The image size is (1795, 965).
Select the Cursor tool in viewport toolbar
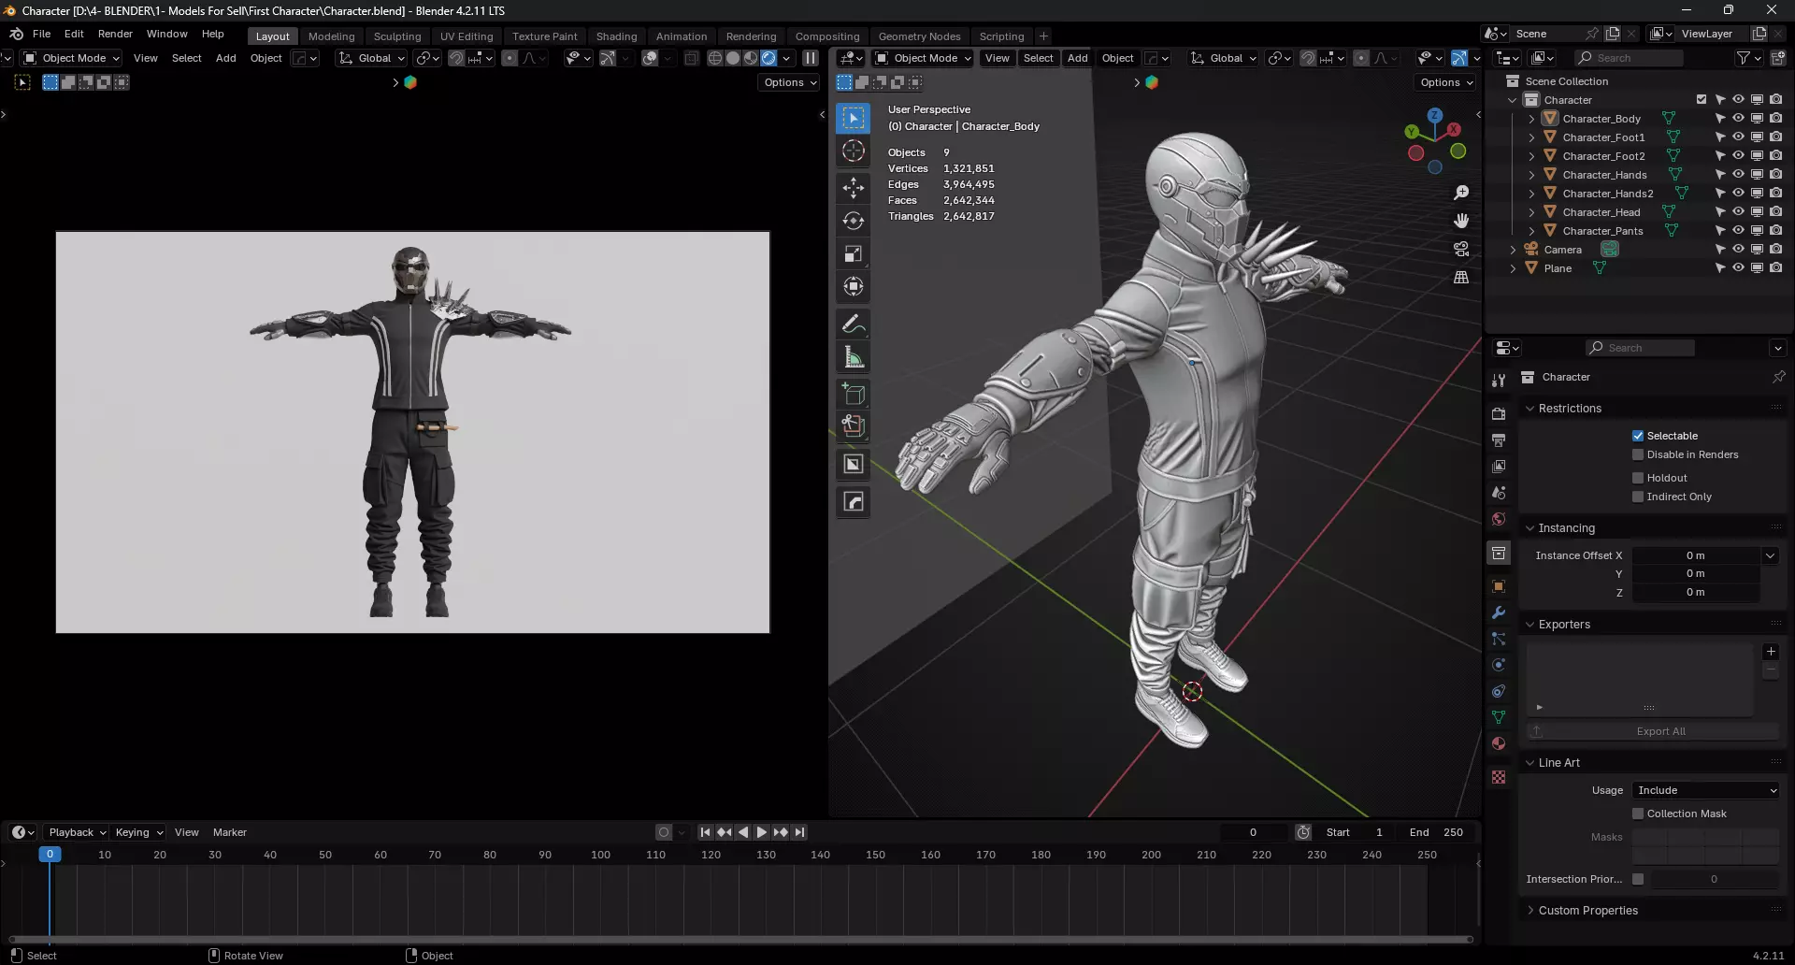coord(853,151)
